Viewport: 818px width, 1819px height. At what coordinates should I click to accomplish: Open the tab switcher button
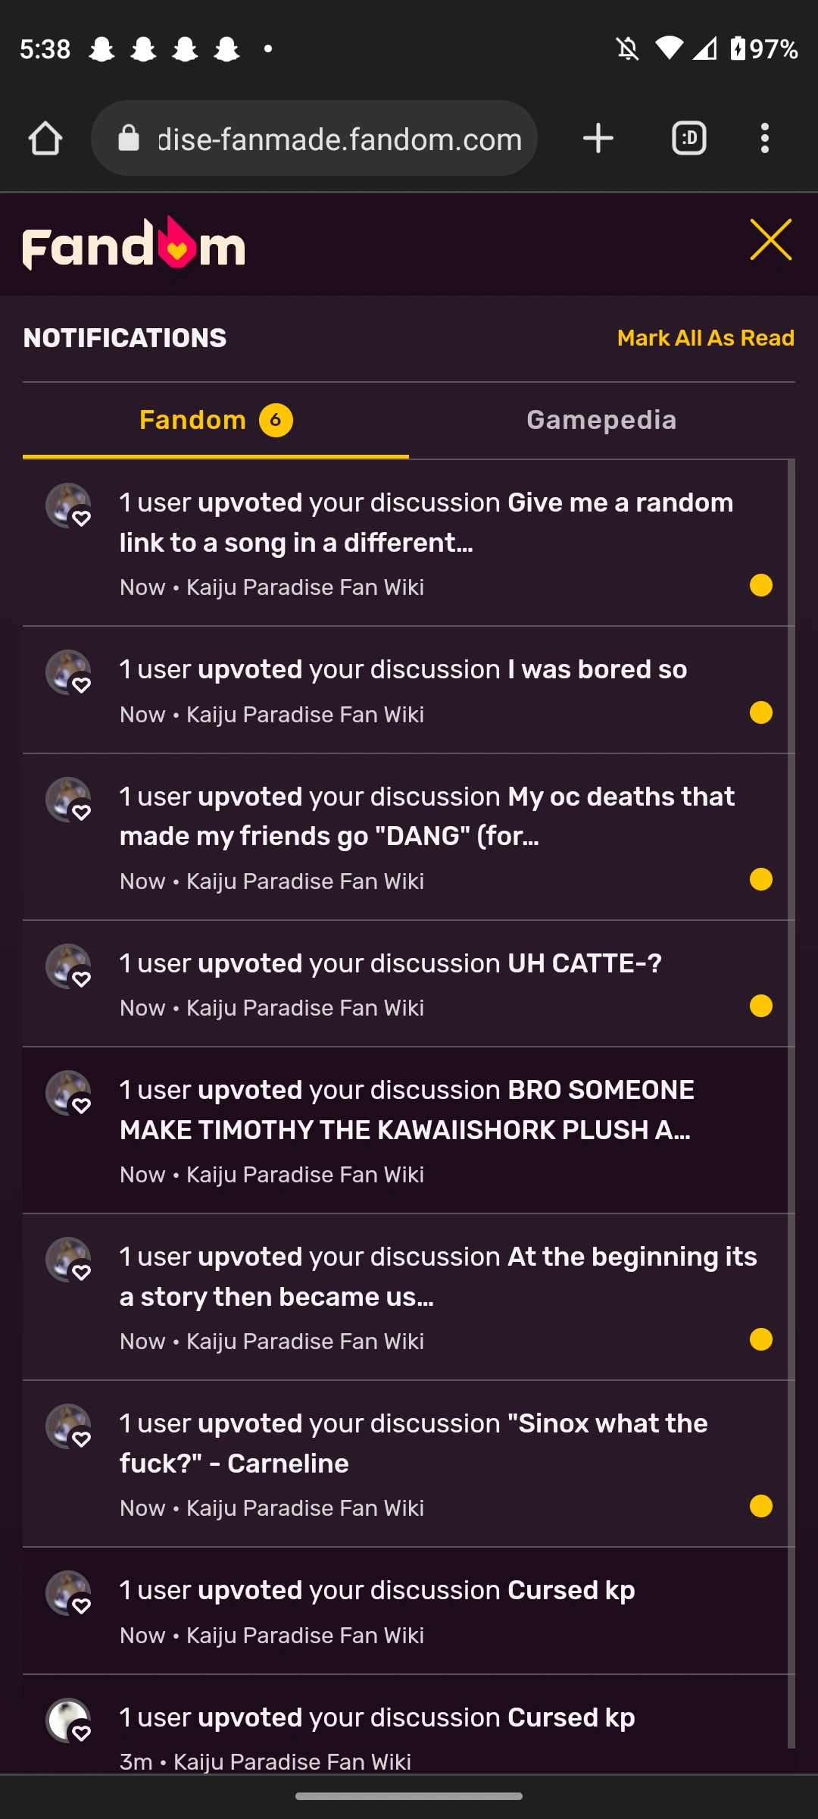(688, 139)
